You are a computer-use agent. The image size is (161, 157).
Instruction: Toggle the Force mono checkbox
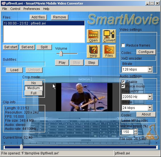tap(123, 86)
